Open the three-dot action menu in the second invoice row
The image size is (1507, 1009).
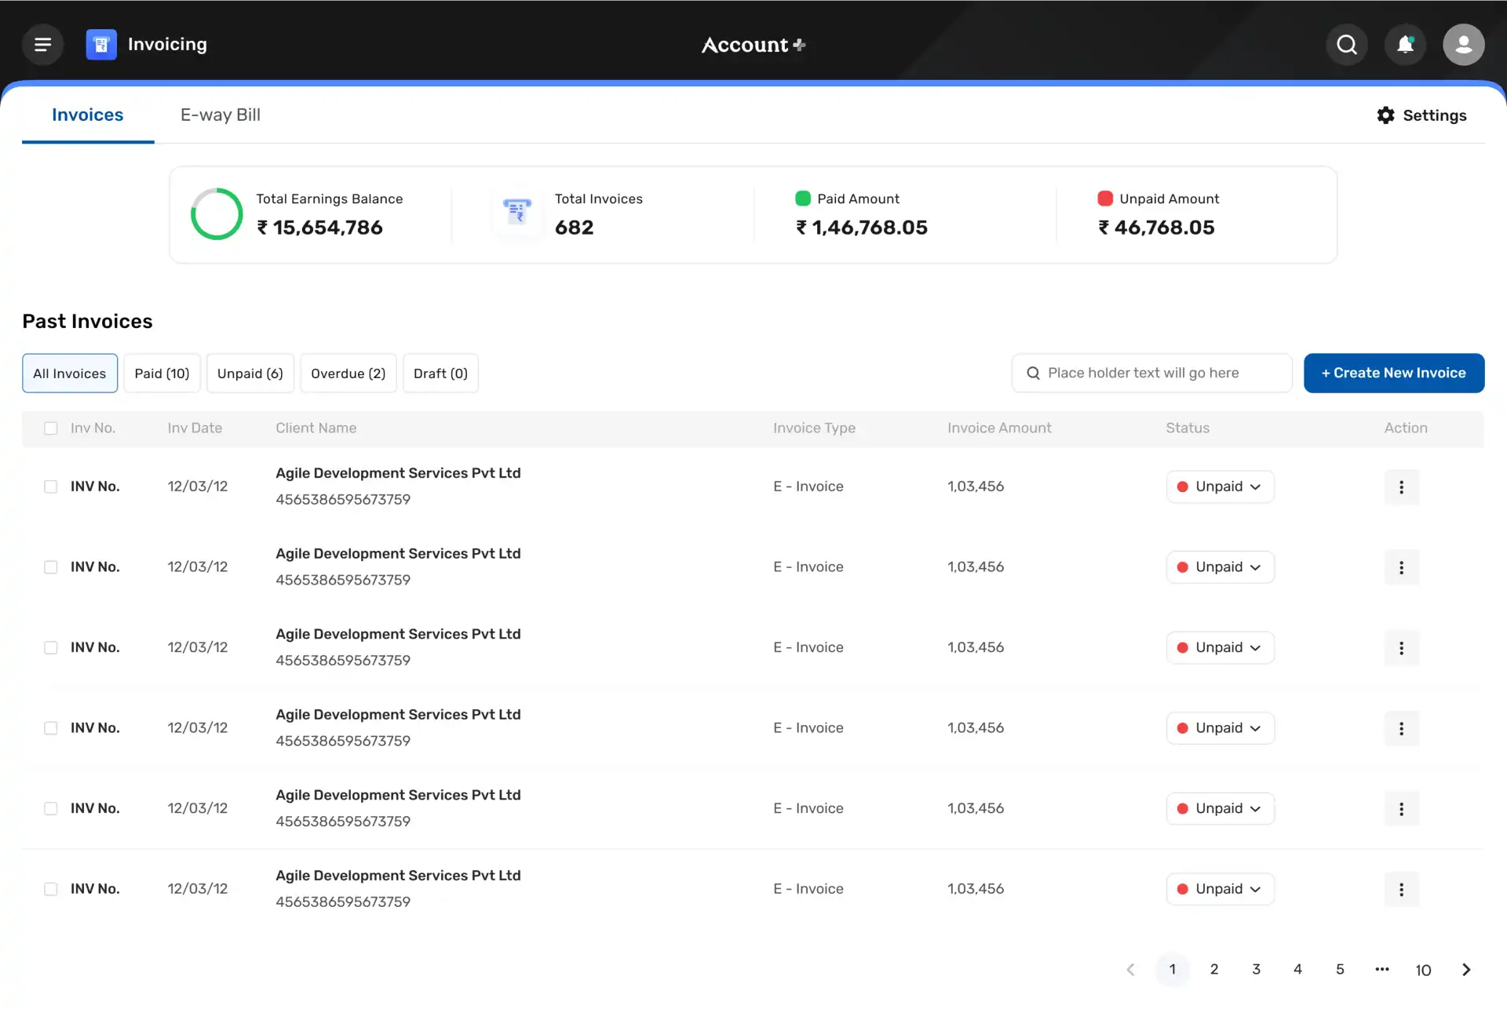(1401, 567)
